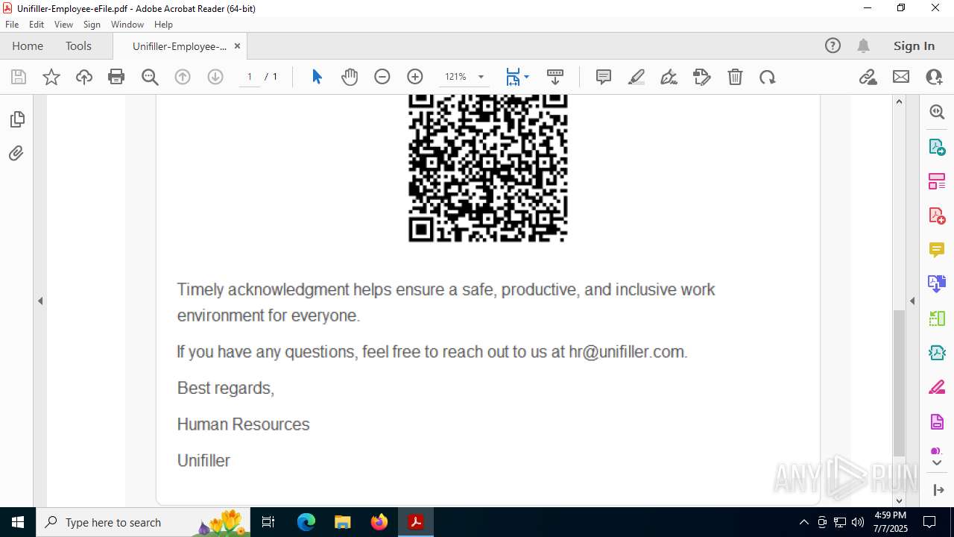
Task: Click the Delete trash icon
Action: [x=735, y=77]
